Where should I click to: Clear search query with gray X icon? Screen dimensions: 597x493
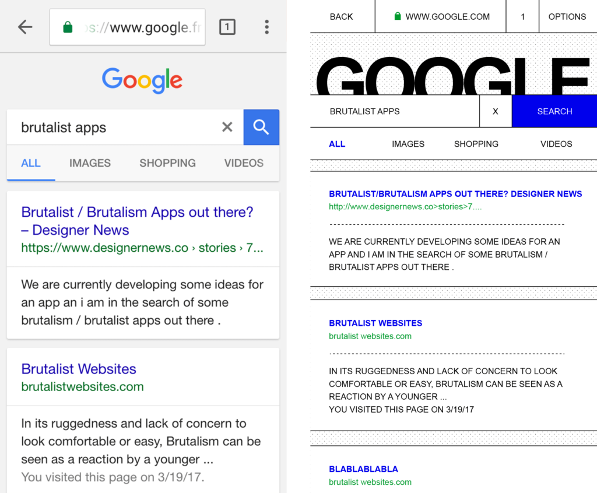pyautogui.click(x=227, y=127)
